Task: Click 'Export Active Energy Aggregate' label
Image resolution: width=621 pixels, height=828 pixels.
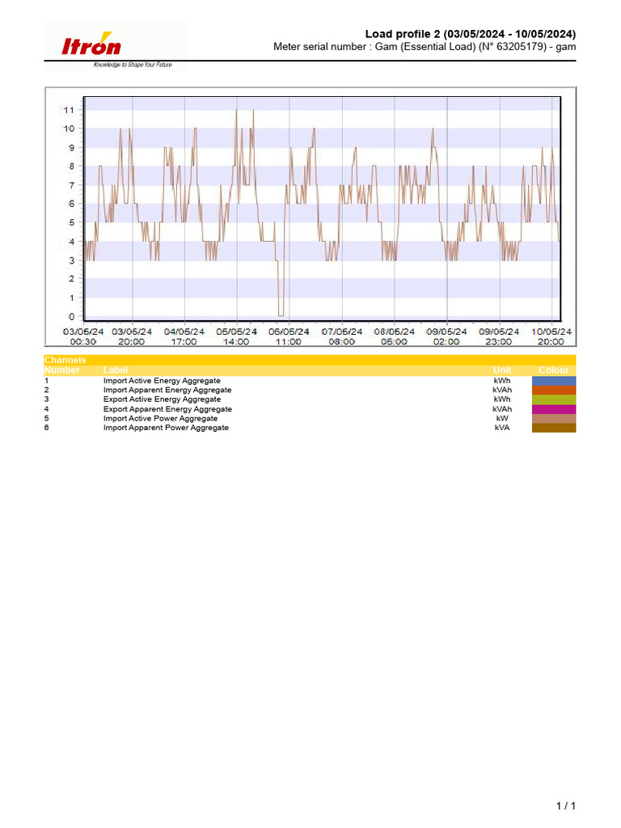Action: (162, 399)
